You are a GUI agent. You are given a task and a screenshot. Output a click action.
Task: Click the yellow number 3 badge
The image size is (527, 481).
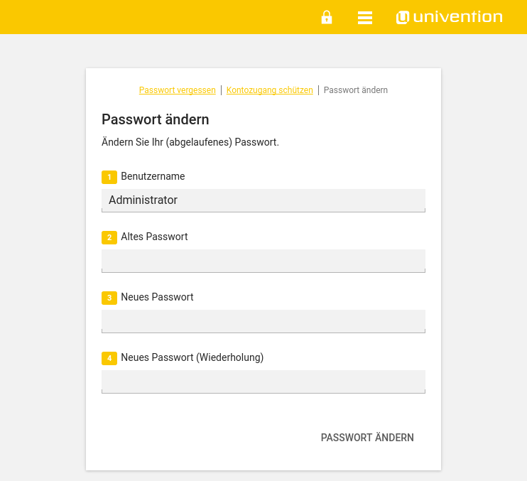(109, 298)
